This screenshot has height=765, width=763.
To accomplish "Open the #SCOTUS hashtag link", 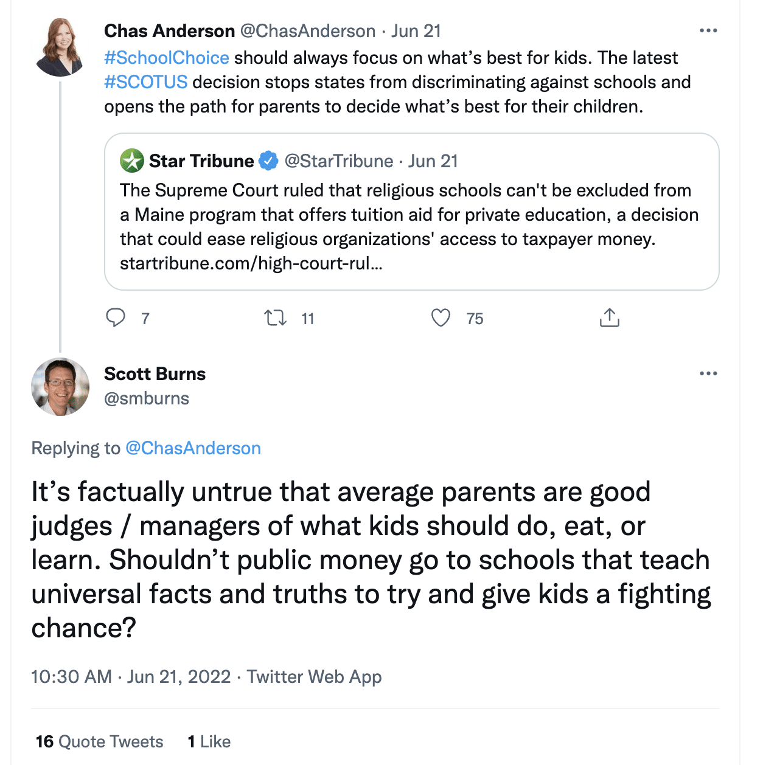I will (x=146, y=82).
